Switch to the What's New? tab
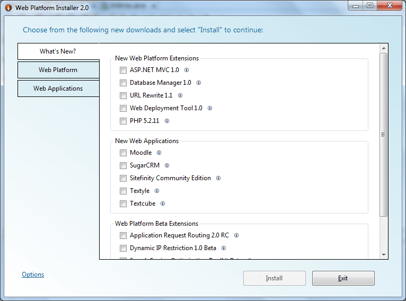 [58, 51]
